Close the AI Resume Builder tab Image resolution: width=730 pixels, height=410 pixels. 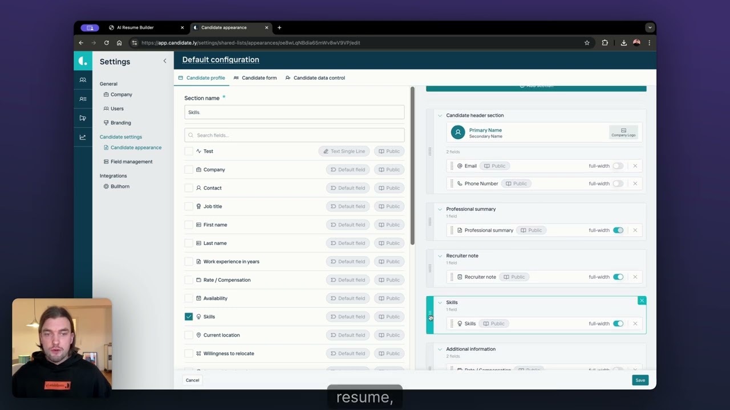(x=182, y=27)
